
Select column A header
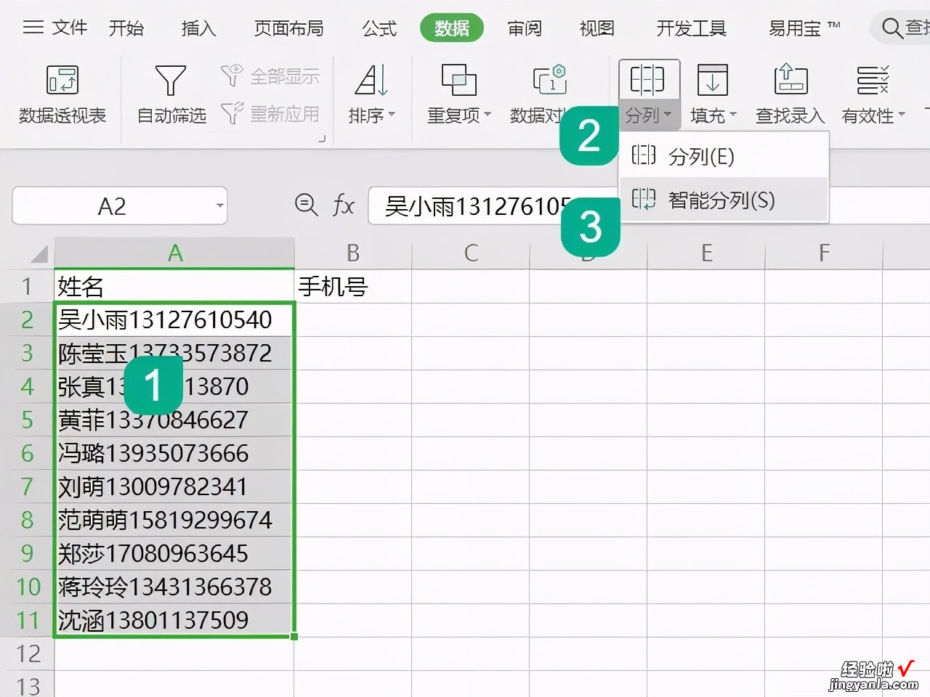click(x=174, y=253)
